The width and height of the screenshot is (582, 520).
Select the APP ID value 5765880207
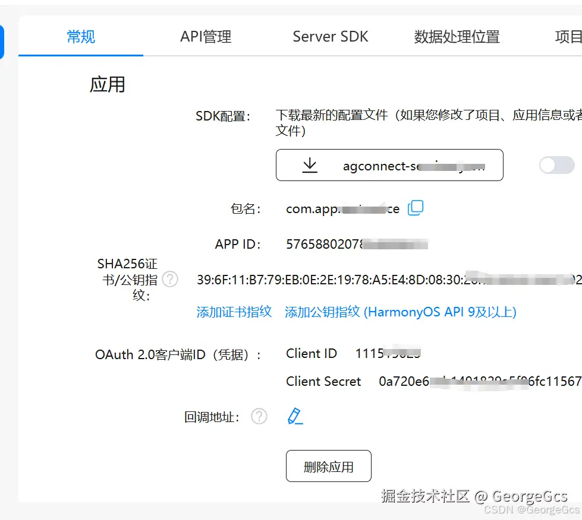(357, 244)
